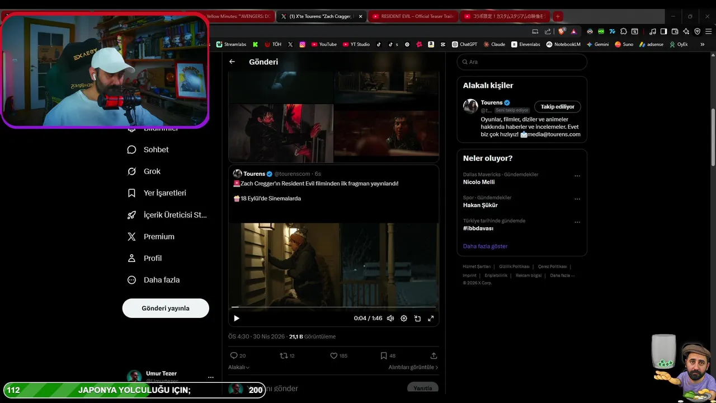Open Tourens profile in Alakalı kişiler
716x403 pixels.
(492, 102)
